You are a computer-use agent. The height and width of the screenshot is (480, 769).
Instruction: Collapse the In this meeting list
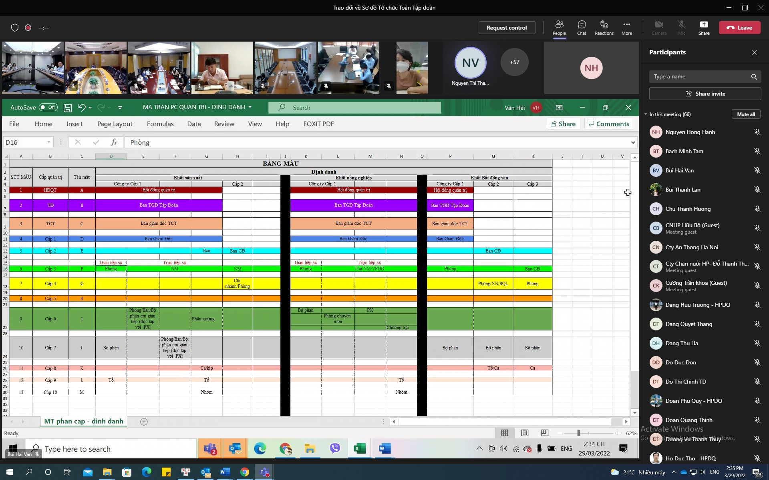646,114
